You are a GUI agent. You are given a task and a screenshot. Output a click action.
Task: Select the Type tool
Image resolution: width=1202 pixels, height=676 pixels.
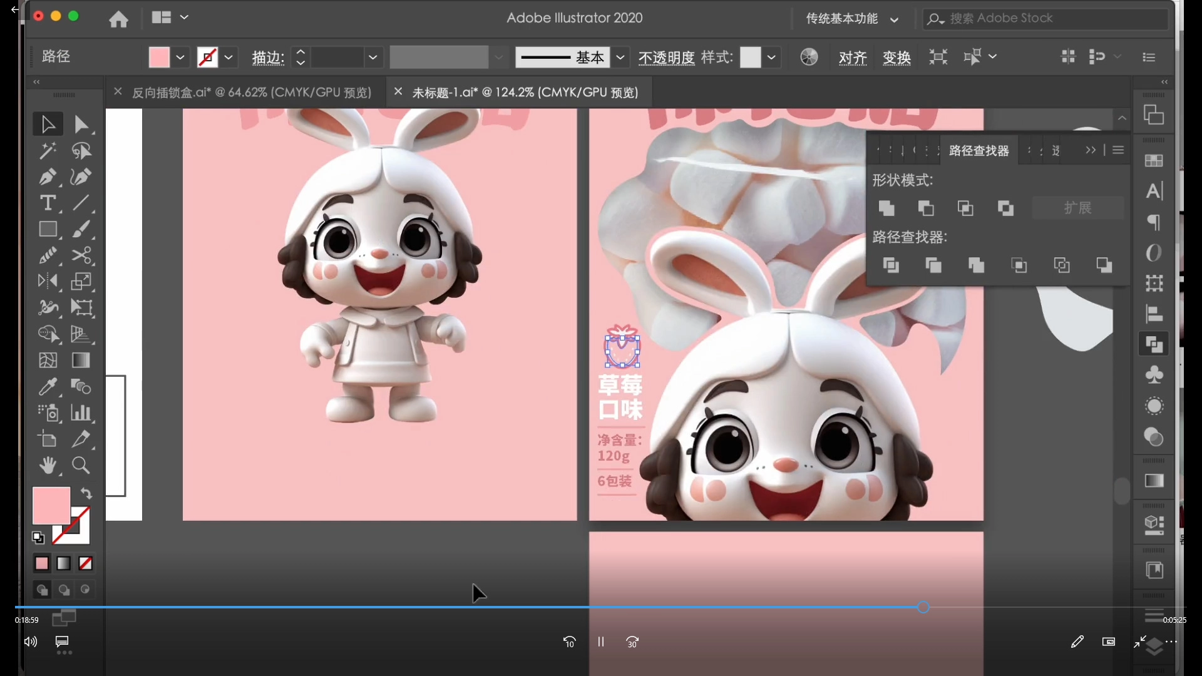point(48,203)
